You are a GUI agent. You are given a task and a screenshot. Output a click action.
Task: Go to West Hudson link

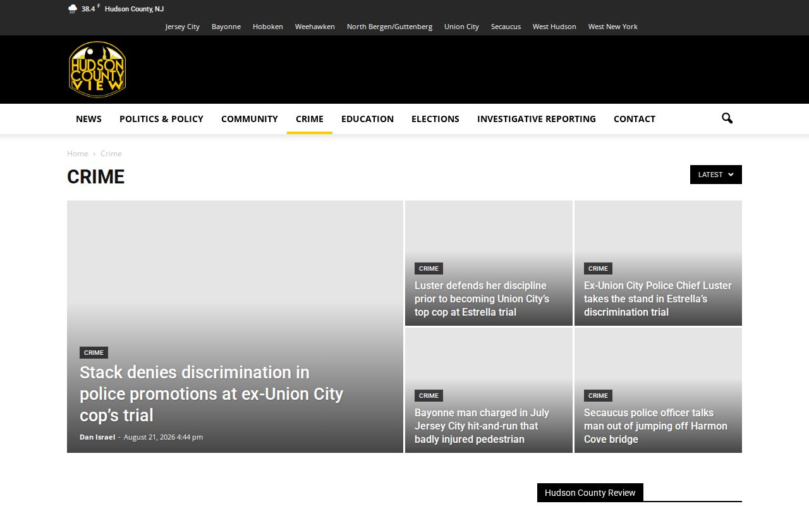pos(554,27)
